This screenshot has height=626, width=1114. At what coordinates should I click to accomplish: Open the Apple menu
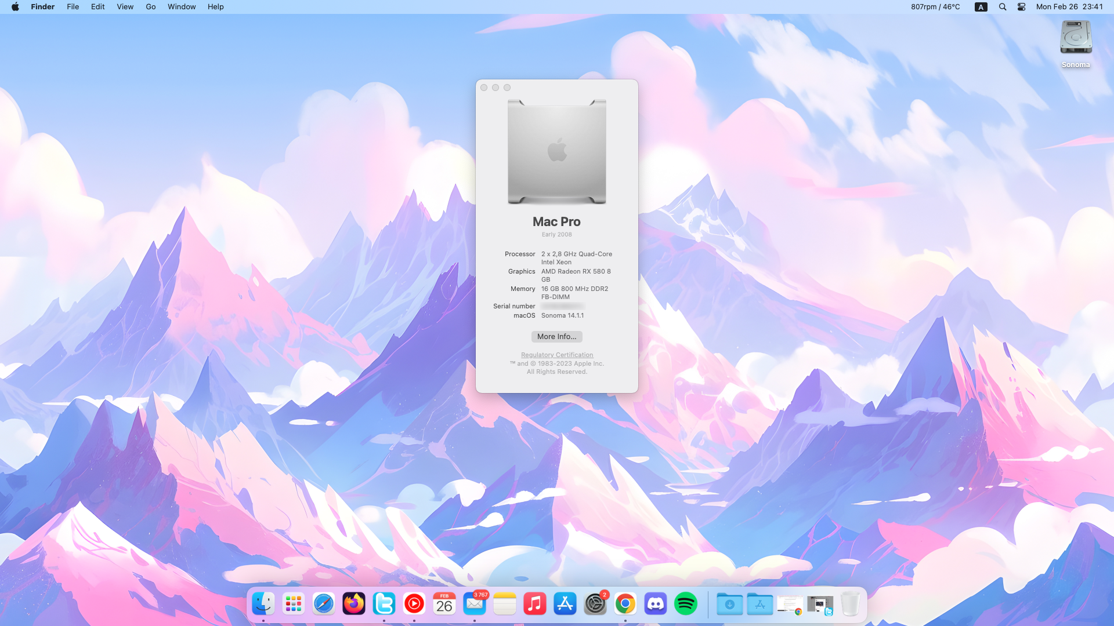point(15,7)
